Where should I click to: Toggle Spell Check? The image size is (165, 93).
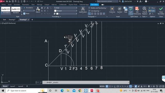click(x=131, y=11)
